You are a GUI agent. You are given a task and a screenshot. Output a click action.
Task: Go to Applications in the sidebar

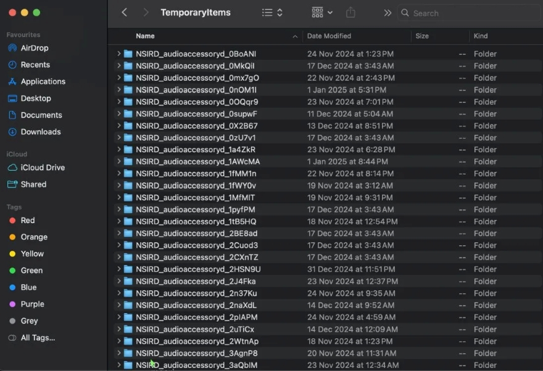click(43, 81)
